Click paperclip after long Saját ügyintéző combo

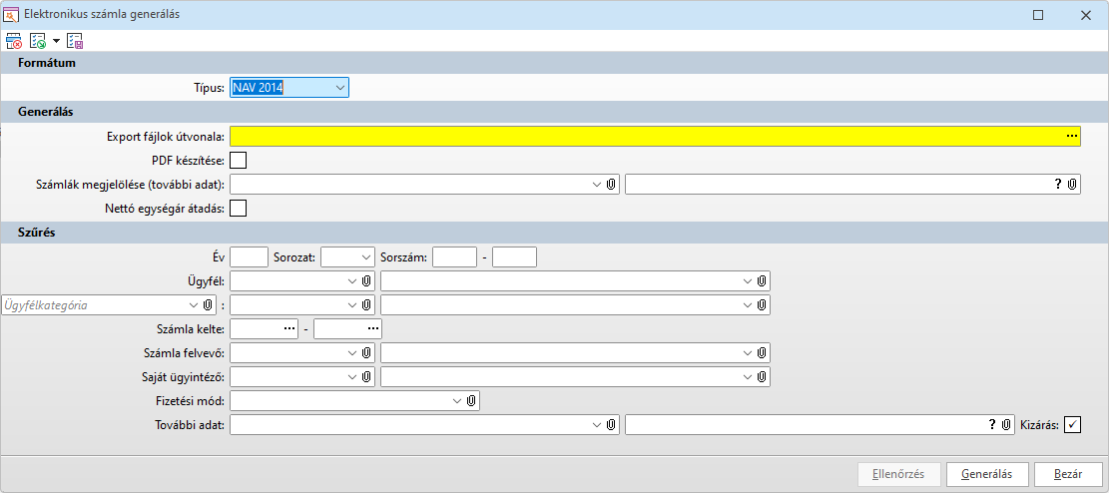click(x=762, y=377)
